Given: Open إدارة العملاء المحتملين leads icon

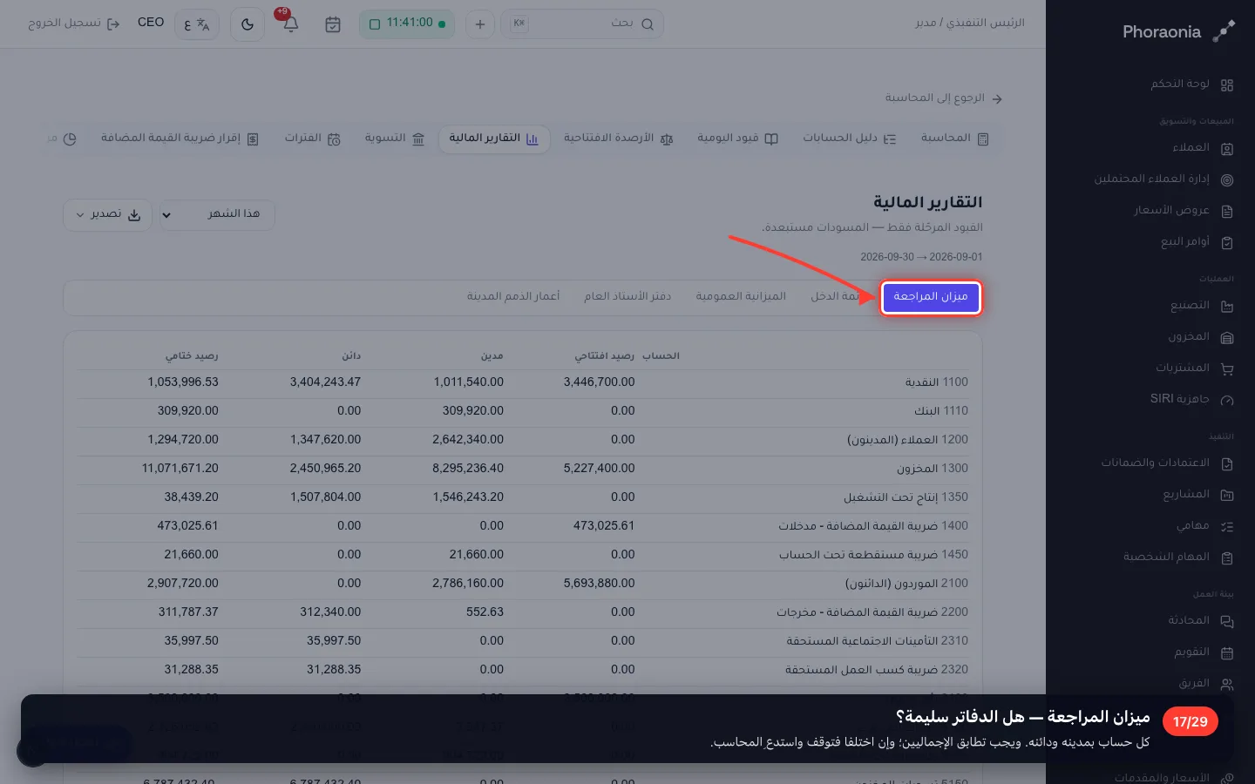Looking at the screenshot, I should coord(1227,179).
